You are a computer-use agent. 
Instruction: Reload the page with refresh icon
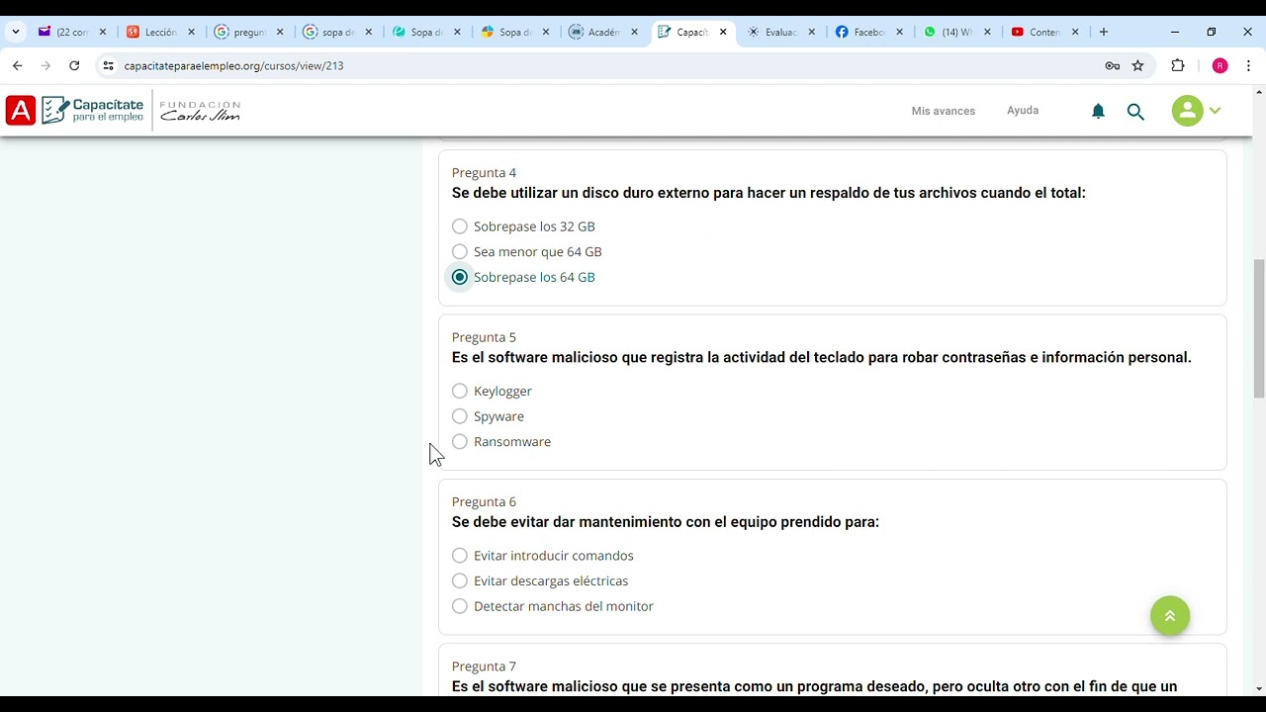click(74, 65)
